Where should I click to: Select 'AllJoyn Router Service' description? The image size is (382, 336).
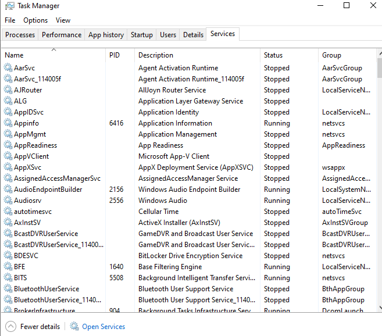[172, 90]
